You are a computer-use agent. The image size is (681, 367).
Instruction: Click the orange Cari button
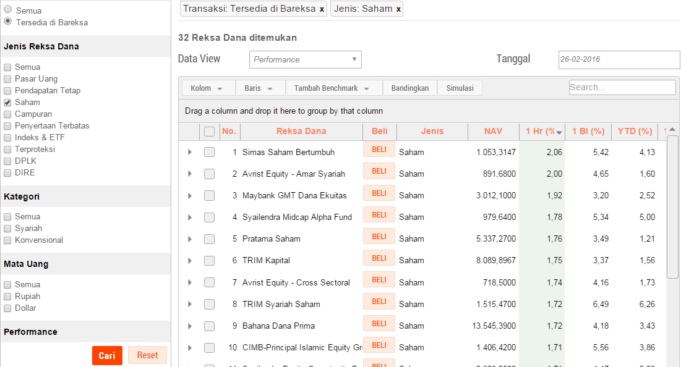tap(107, 356)
